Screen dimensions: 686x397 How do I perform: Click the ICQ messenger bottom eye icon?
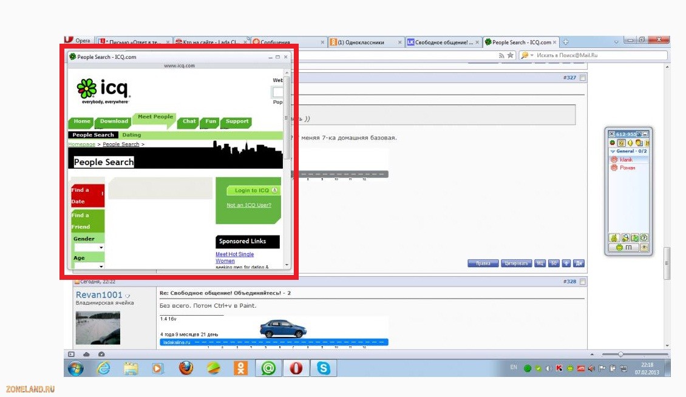tap(644, 247)
